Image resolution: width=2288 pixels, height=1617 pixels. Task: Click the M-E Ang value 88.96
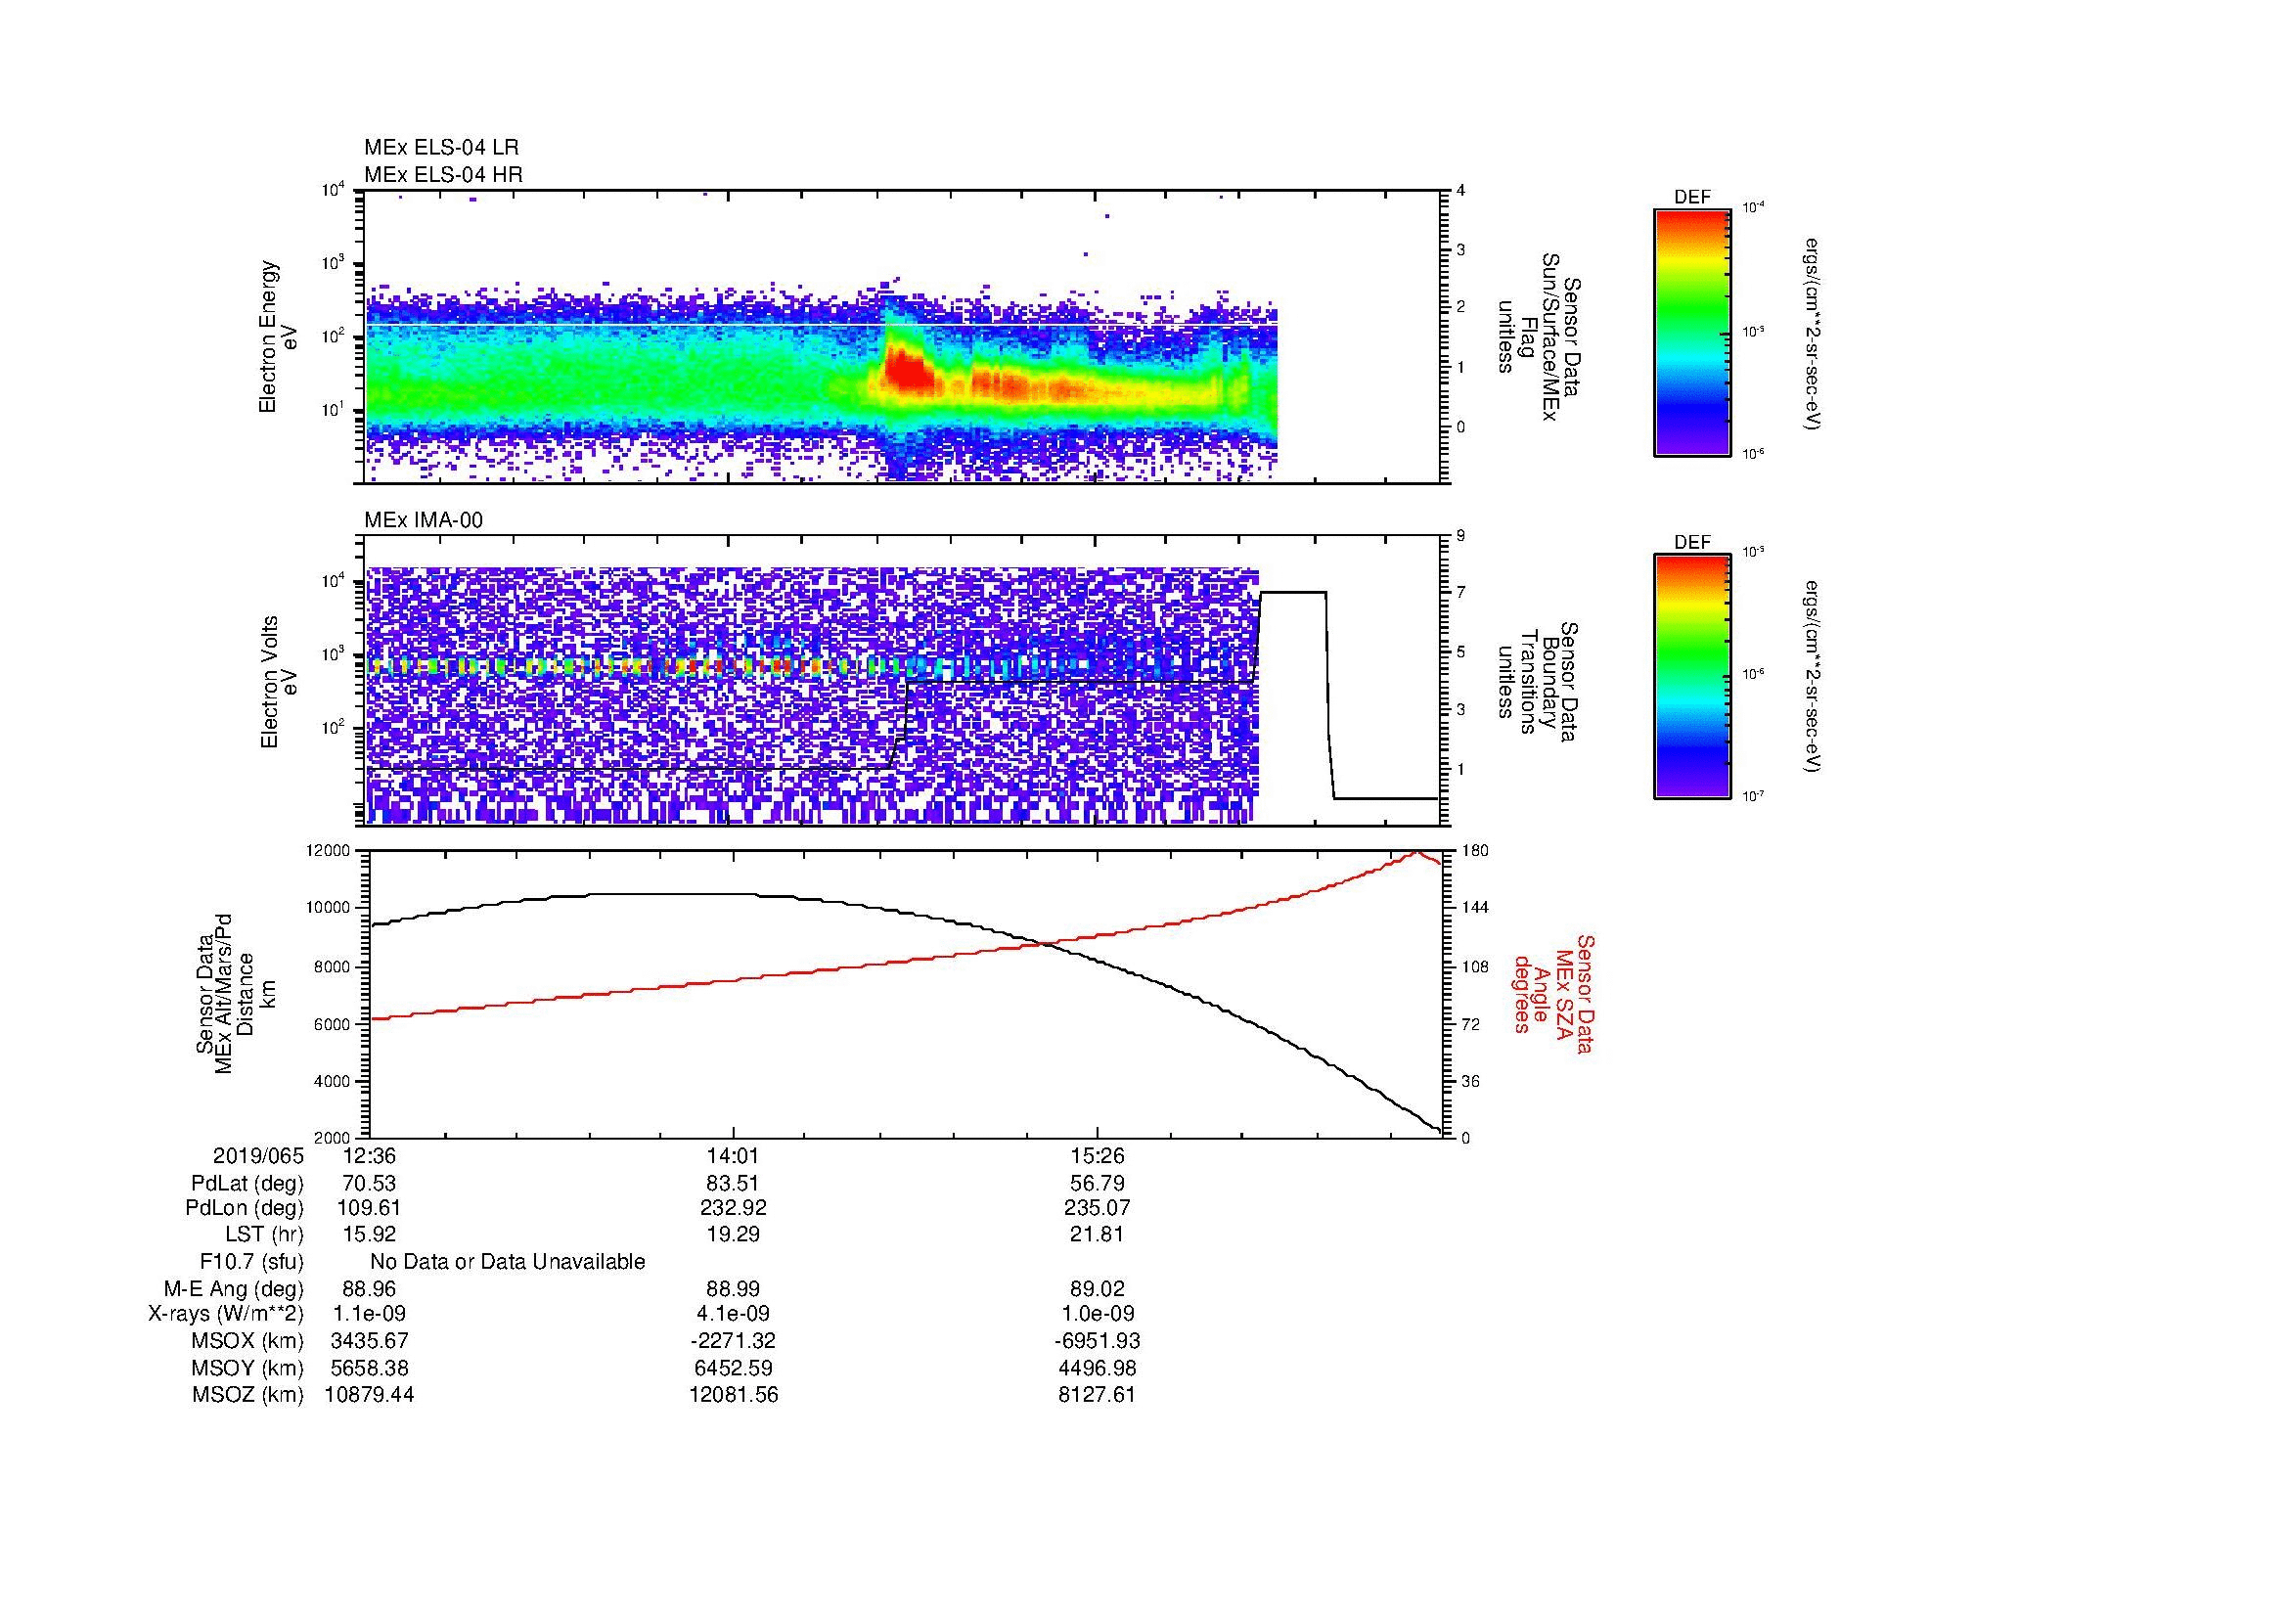pos(369,1288)
